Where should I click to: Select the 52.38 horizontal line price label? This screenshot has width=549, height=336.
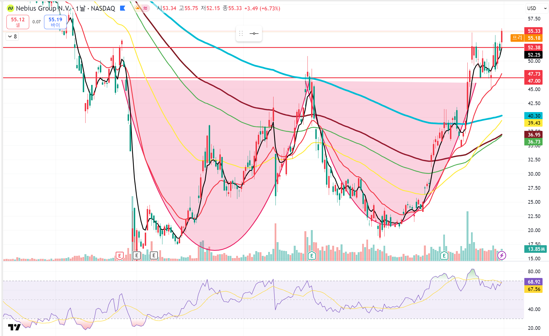[533, 48]
